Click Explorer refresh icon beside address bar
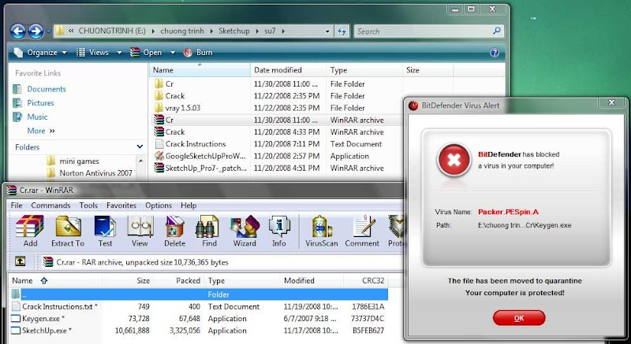Viewport: 631px width, 344px height. click(342, 31)
